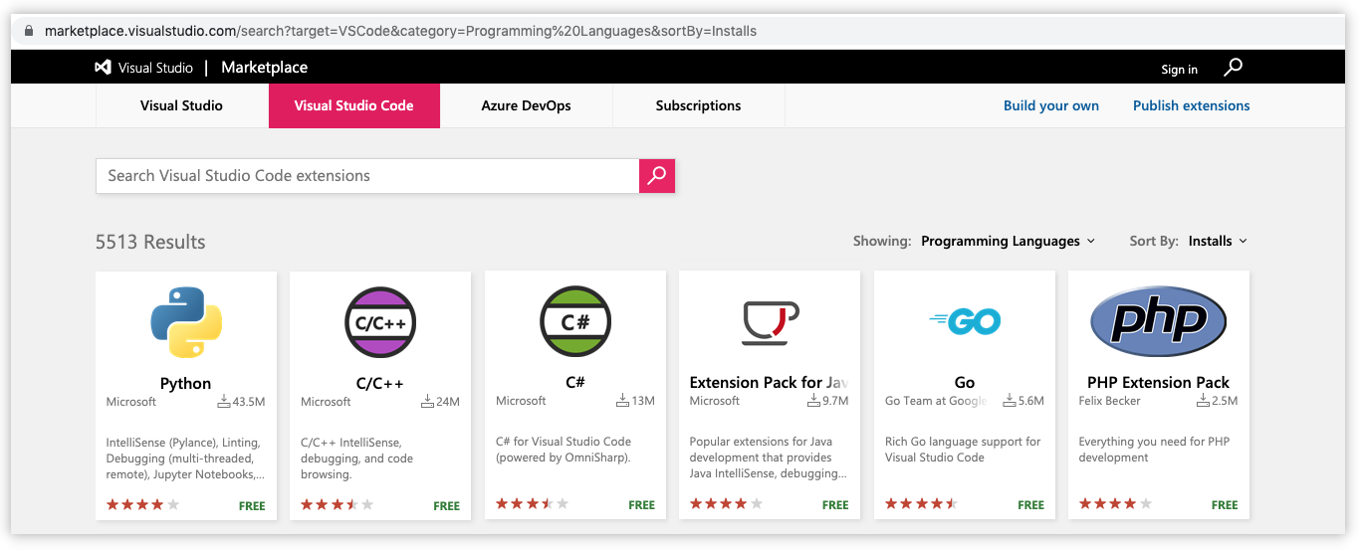The height and width of the screenshot is (550, 1360).
Task: Click the C/C++ 24M download icon
Action: (x=427, y=402)
